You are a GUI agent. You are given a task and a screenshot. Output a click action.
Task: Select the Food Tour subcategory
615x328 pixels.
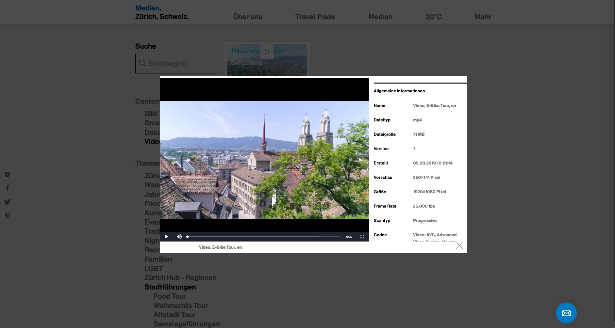[x=170, y=296]
